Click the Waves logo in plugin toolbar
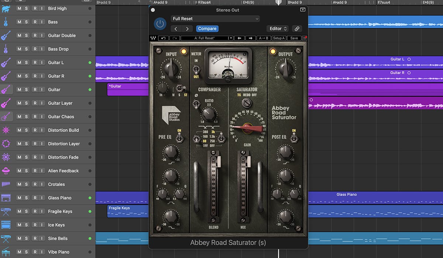Viewport: 443px width, 258px height. point(153,38)
